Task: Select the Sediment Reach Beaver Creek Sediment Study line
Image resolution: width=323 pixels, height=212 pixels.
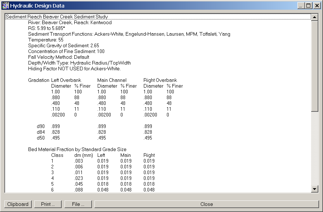Action: coord(57,17)
